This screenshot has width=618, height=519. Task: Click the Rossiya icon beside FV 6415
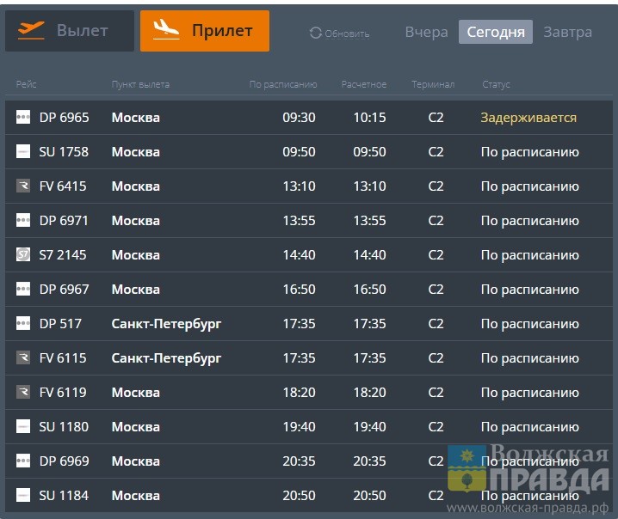click(x=23, y=186)
